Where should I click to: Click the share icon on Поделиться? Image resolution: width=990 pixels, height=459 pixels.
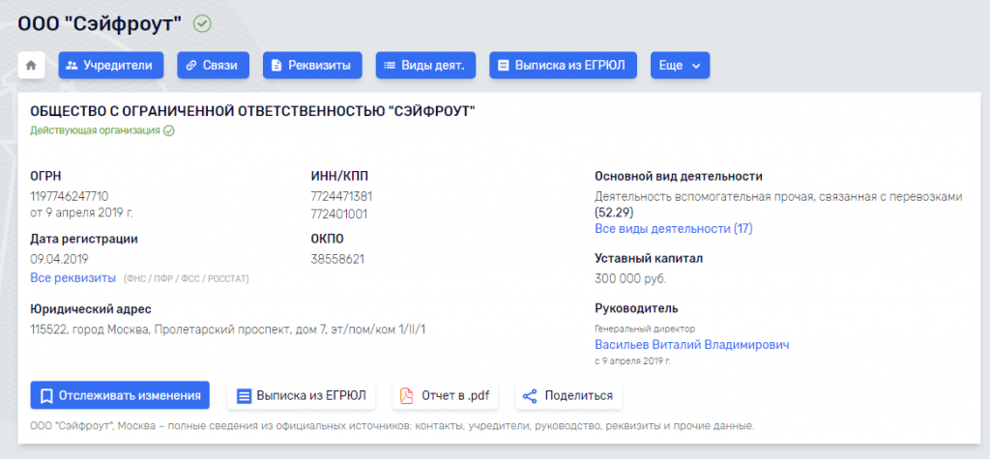coord(529,395)
